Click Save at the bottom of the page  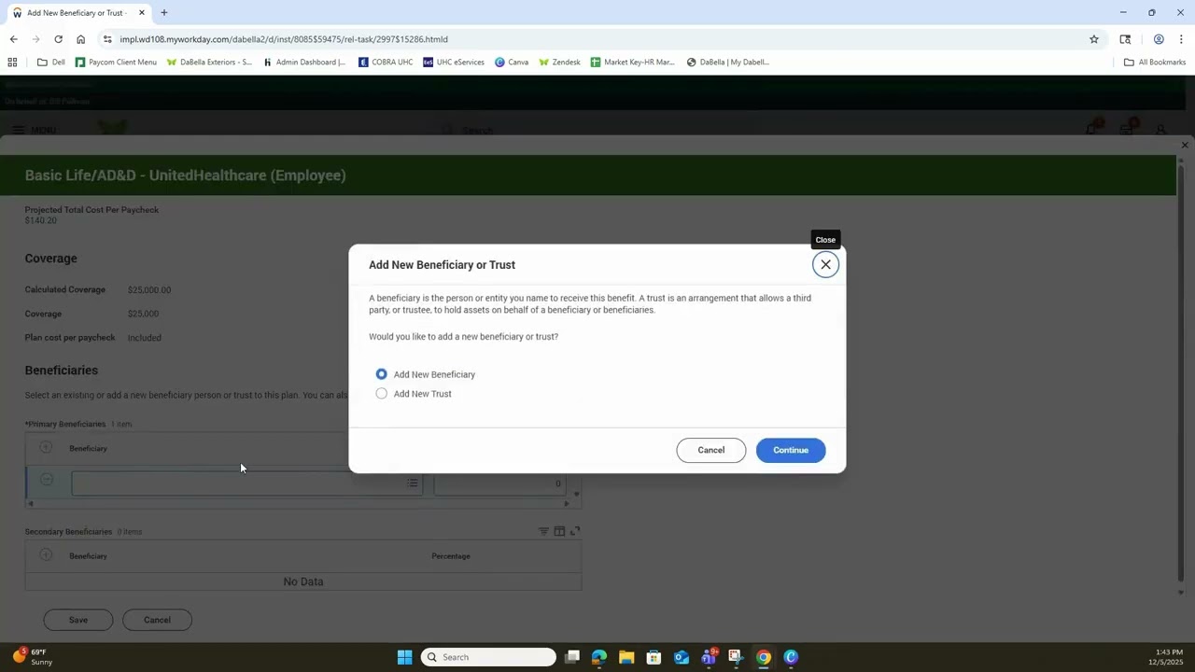point(78,620)
